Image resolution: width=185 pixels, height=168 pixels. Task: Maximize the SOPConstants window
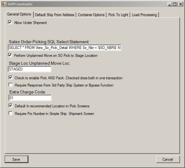175,4
